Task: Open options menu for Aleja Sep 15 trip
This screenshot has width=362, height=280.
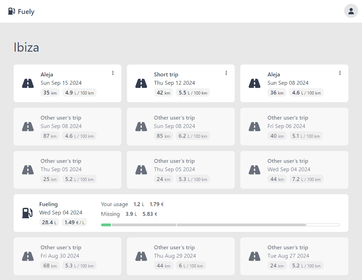Action: coord(113,73)
